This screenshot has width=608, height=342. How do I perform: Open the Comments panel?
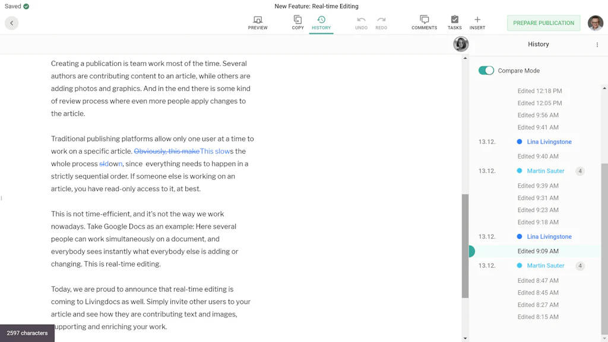pyautogui.click(x=424, y=23)
